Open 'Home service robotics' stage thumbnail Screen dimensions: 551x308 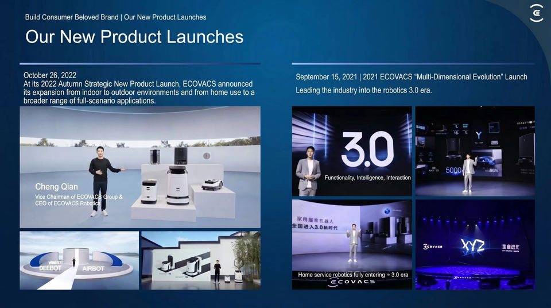coord(352,245)
